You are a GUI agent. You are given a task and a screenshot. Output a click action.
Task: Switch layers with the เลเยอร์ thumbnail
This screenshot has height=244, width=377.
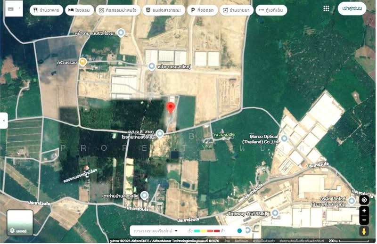point(20,223)
